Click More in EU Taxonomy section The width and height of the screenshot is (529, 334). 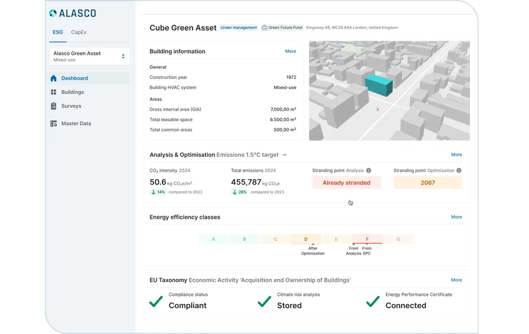coord(457,280)
